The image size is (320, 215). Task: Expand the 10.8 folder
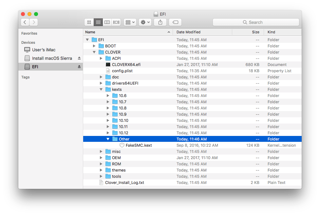click(108, 108)
